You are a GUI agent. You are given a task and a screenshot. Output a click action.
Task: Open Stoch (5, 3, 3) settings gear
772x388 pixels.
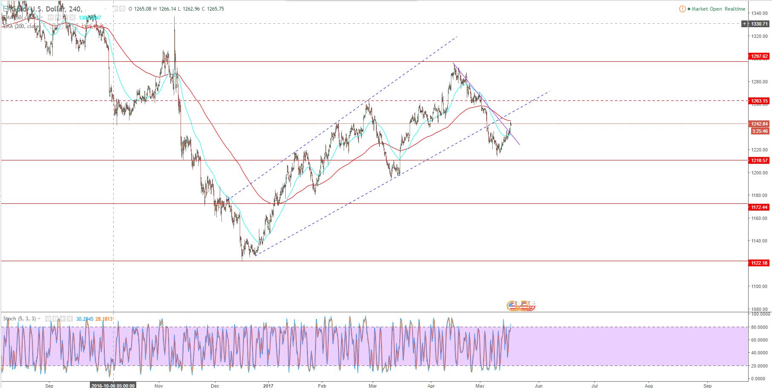tap(55, 319)
